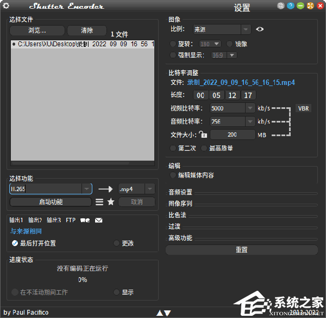
Task: Click the grid icon in title bar
Action: coord(281,5)
